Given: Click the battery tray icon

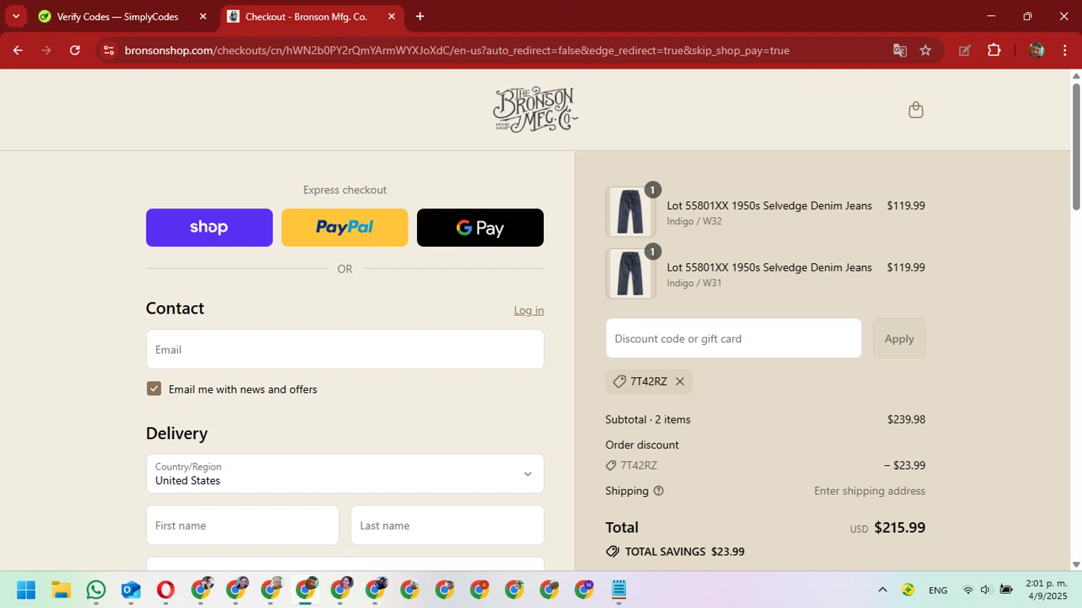Looking at the screenshot, I should coord(1006,590).
